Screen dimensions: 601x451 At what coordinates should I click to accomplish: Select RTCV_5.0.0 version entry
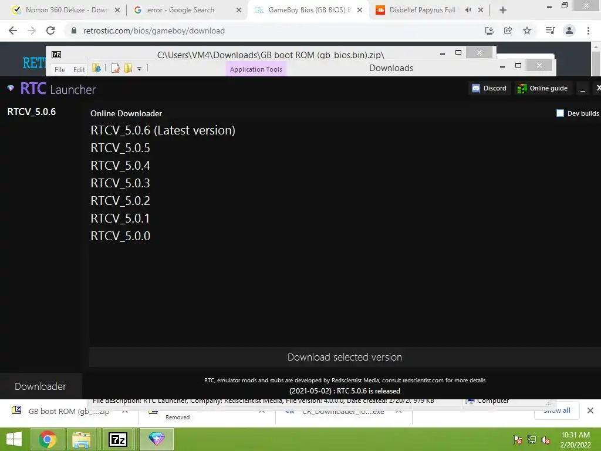click(120, 236)
